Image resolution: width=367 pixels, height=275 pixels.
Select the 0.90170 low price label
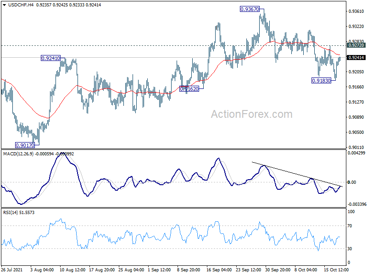click(25, 145)
